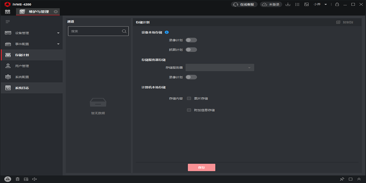Open the user dropdown arrow near 小乔
The image size is (366, 183).
pyautogui.click(x=326, y=5)
